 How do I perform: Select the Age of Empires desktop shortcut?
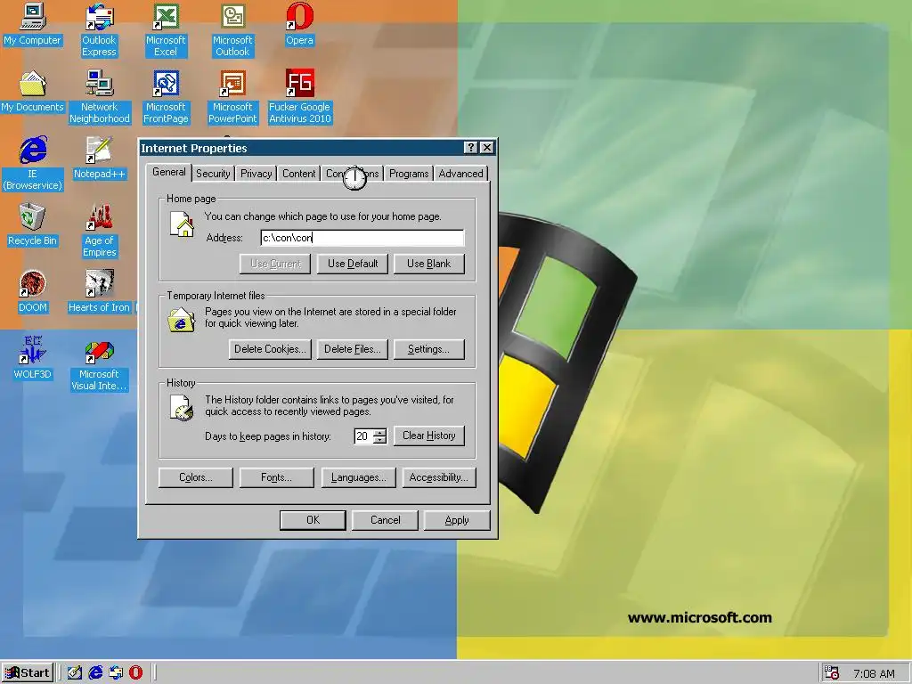coord(100,231)
